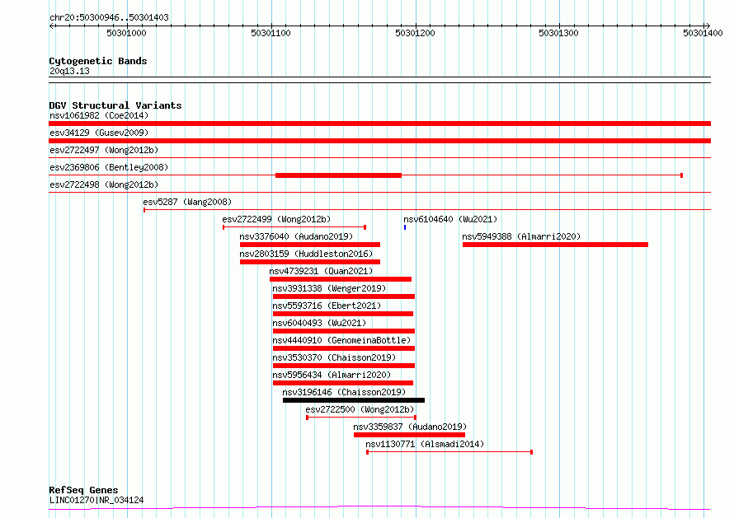
Task: Click the right arrow end of the ruler
Action: tap(708, 26)
